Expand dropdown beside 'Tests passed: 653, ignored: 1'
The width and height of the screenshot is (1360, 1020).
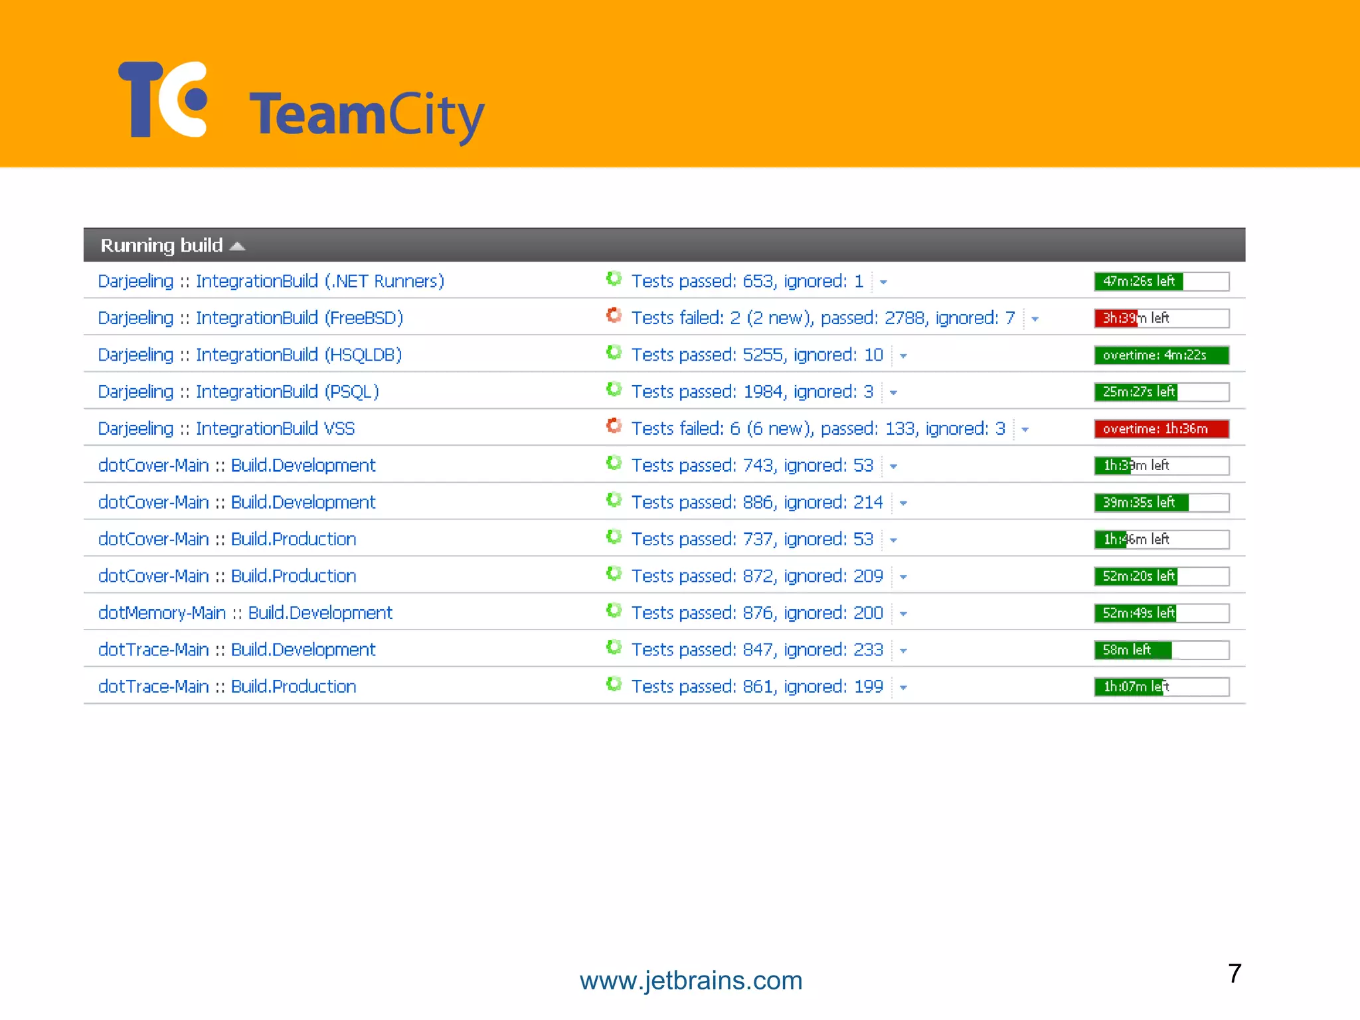click(883, 282)
